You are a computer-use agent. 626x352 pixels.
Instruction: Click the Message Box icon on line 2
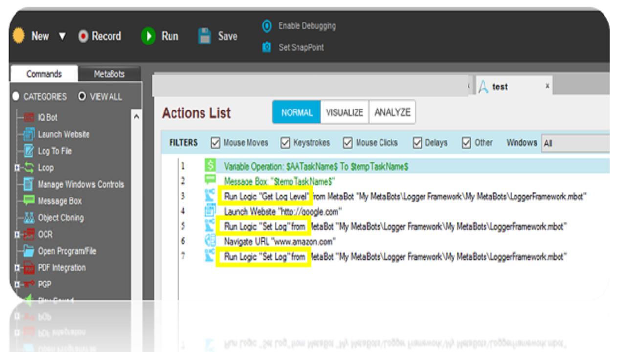pyautogui.click(x=210, y=179)
